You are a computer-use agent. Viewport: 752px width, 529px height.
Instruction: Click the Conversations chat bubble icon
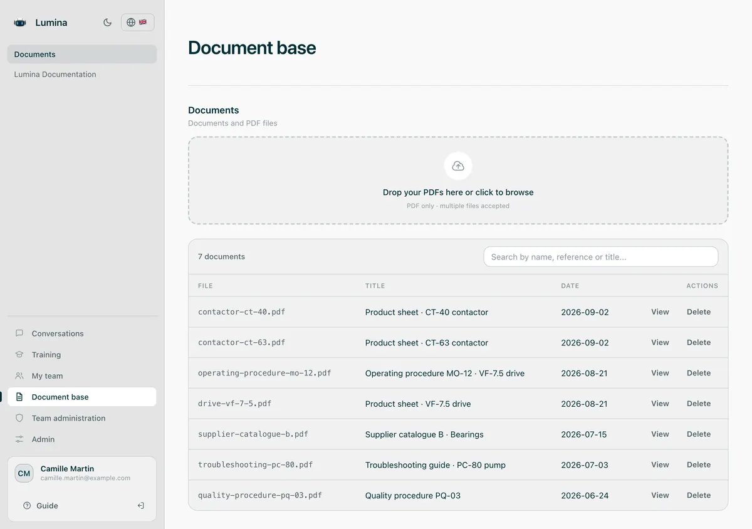[19, 333]
